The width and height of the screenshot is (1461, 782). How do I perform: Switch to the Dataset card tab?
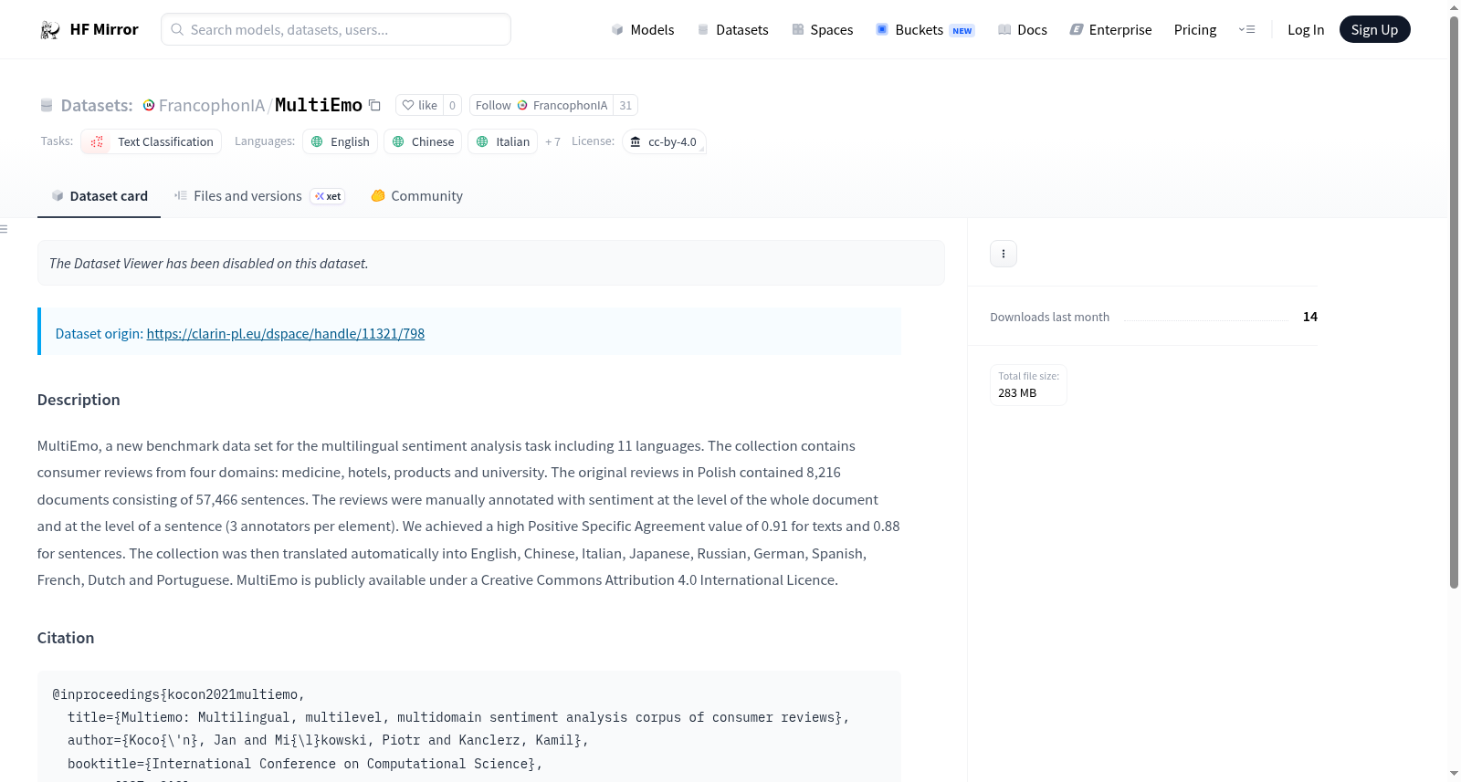click(99, 196)
